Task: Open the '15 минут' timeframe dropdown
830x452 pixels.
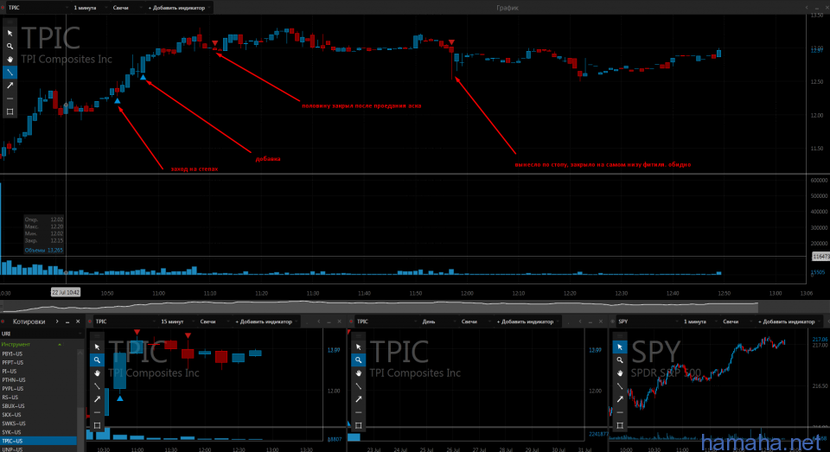Action: pyautogui.click(x=176, y=321)
